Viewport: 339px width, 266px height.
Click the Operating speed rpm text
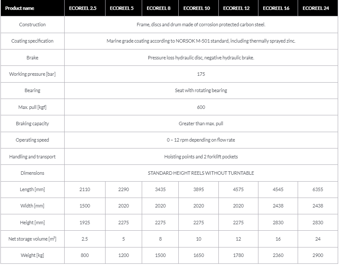(201, 140)
